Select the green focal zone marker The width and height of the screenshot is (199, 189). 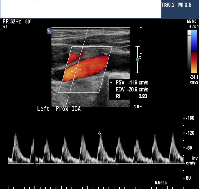(137, 59)
